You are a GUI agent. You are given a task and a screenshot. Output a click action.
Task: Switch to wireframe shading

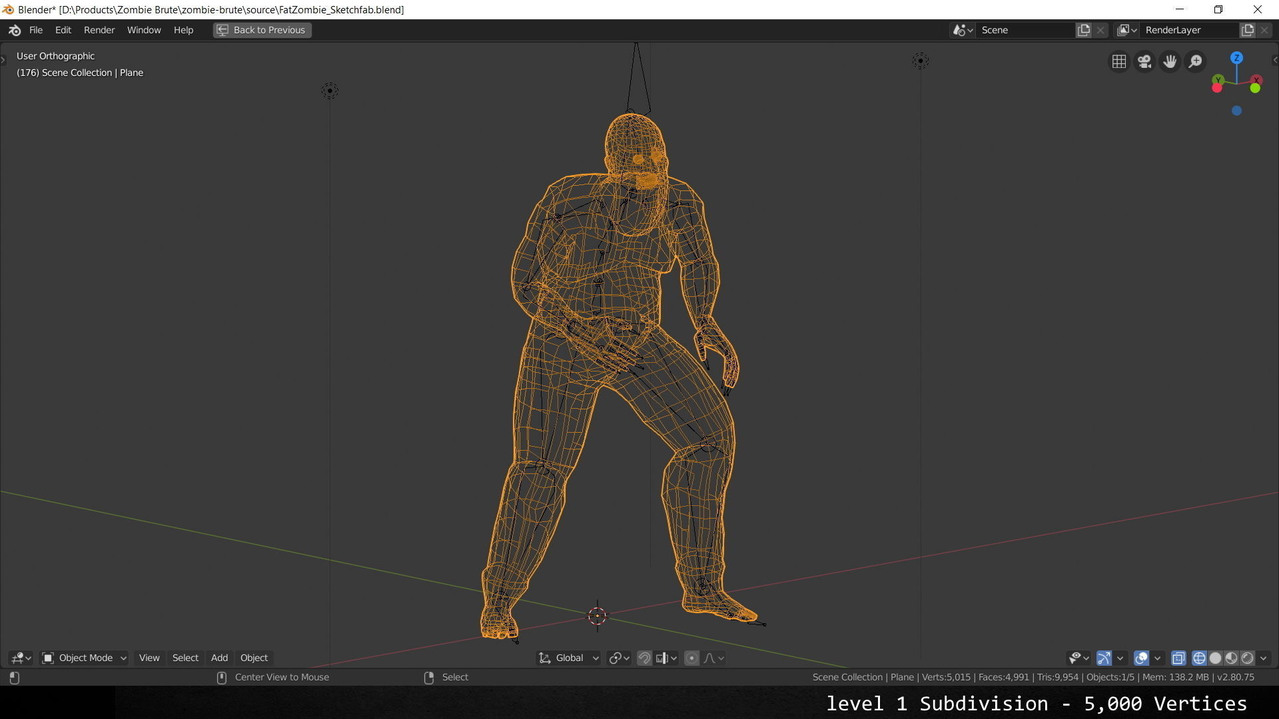tap(1199, 658)
